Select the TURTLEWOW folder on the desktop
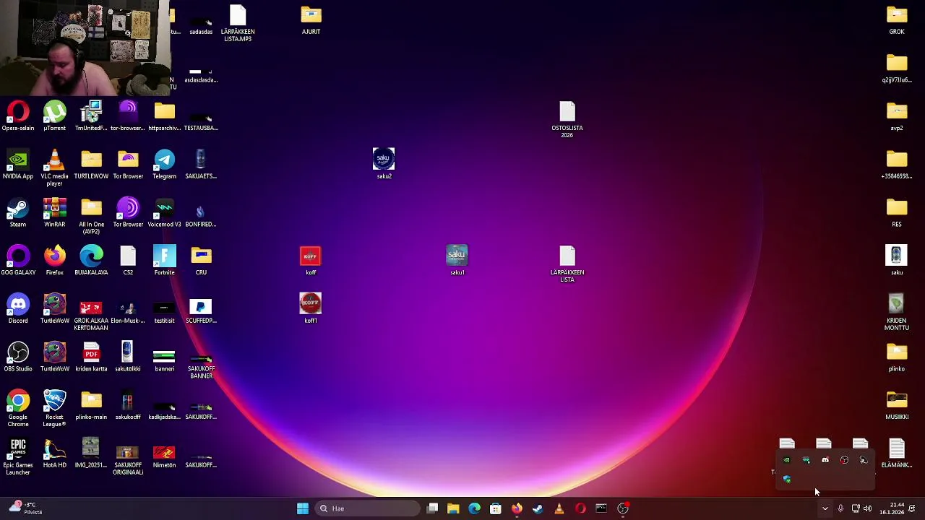Image resolution: width=925 pixels, height=520 pixels. [91, 165]
